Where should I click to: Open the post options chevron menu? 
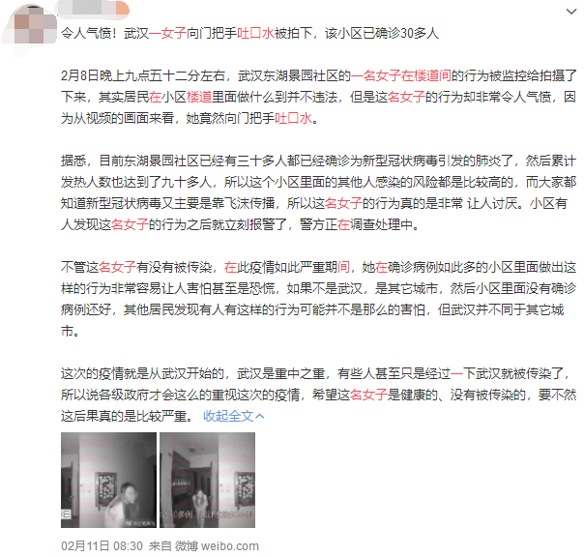pos(571,12)
